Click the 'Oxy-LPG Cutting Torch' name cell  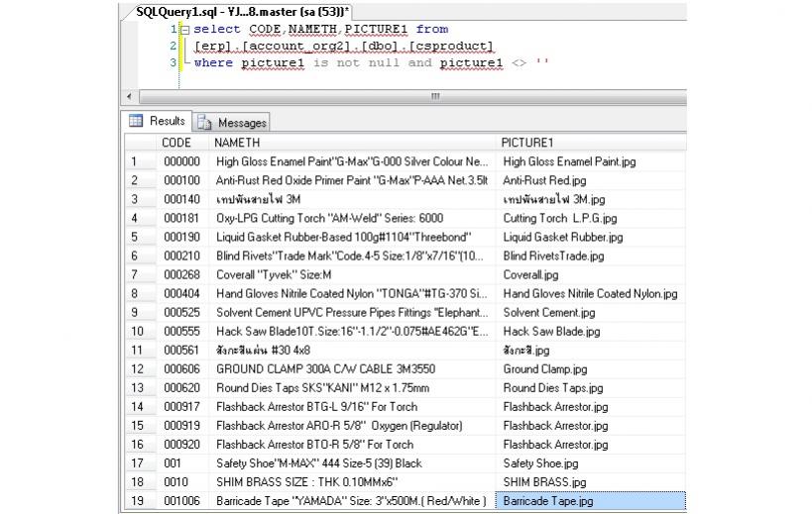point(352,218)
